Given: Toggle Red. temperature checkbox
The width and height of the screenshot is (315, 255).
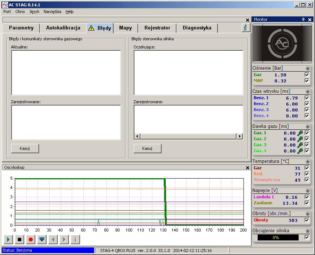Looking at the screenshot, I should coord(307,174).
